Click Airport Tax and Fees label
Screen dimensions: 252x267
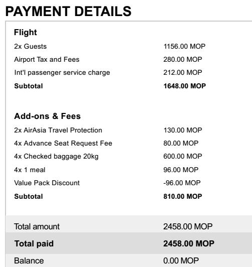point(47,59)
